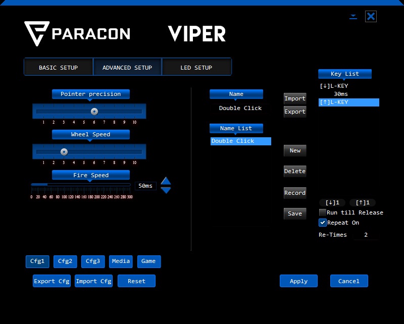Select Double Click in the Name List
The image size is (404, 324).
click(x=241, y=141)
